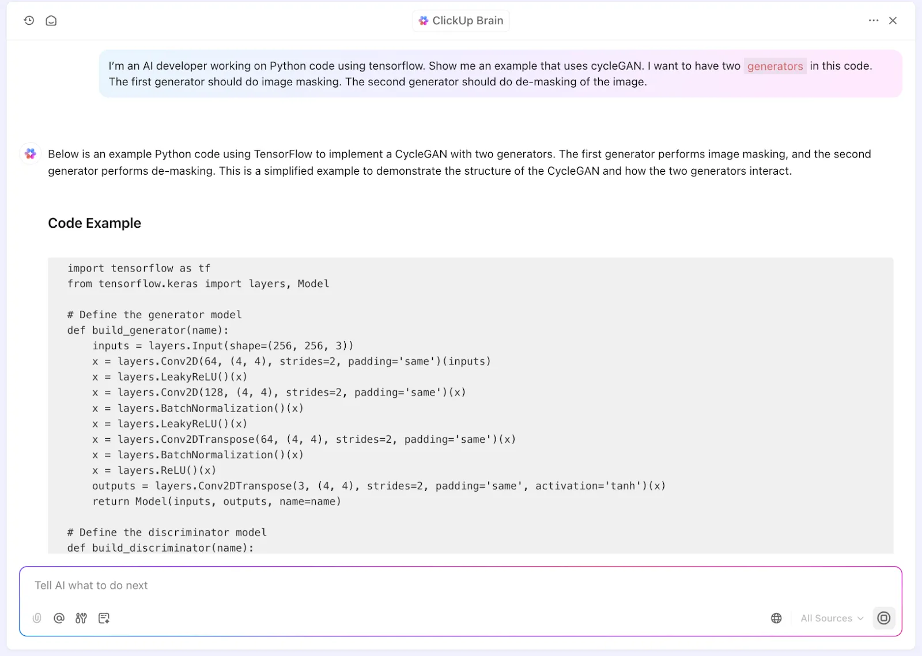Insert a mention with the @ icon
The width and height of the screenshot is (922, 656).
(x=59, y=618)
